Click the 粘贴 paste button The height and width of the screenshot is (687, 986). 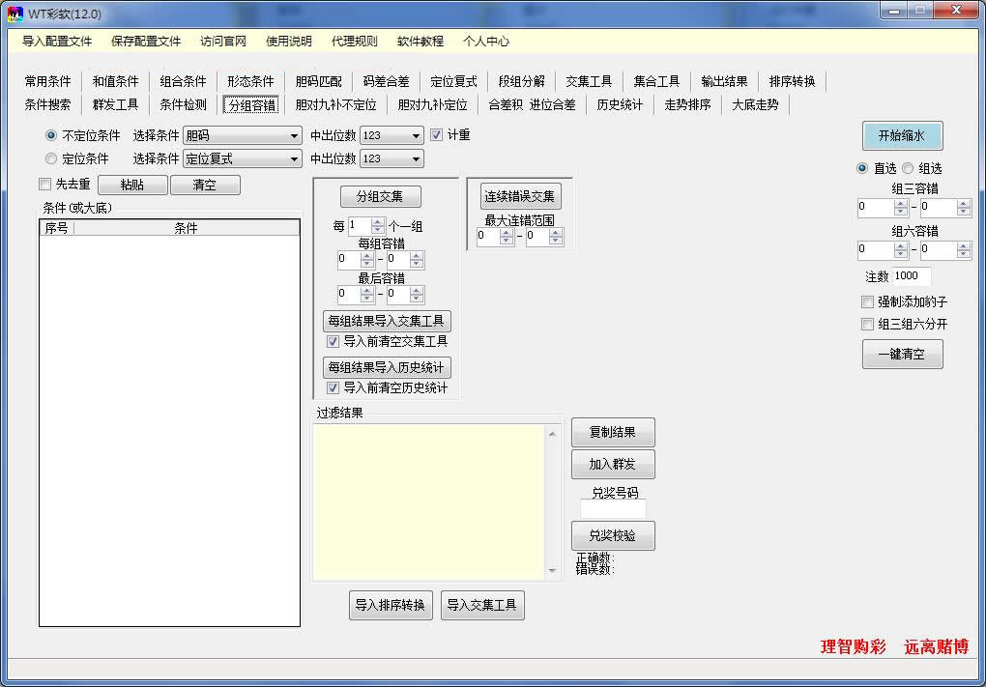coord(131,185)
